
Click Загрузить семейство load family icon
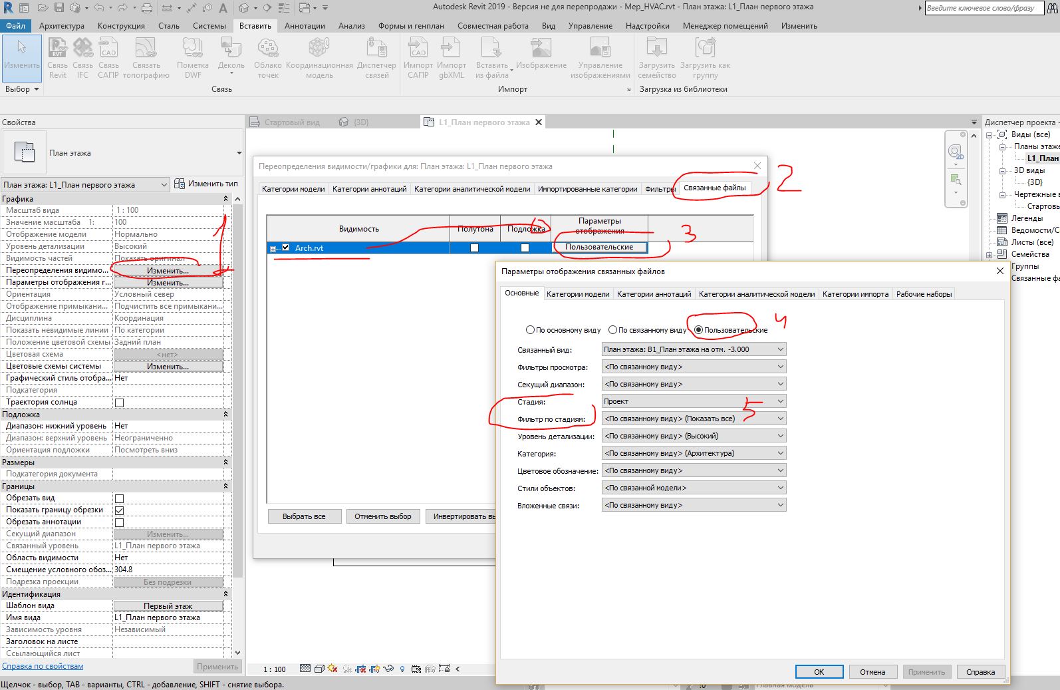(657, 49)
